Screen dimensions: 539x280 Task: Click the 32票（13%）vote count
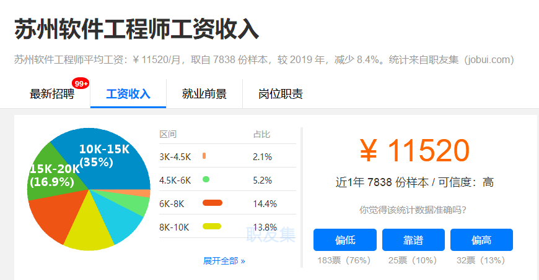point(481,260)
